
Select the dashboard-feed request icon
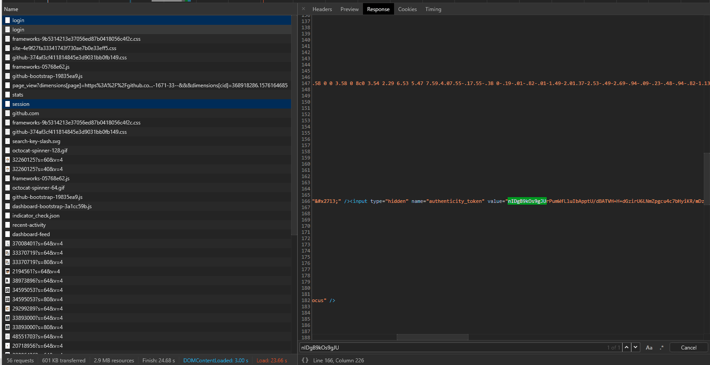pyautogui.click(x=8, y=234)
